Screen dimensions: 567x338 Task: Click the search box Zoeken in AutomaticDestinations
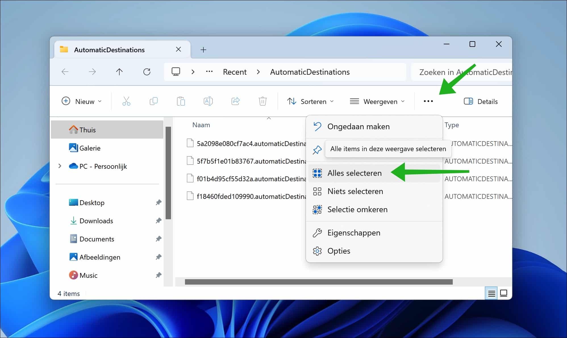tap(462, 72)
